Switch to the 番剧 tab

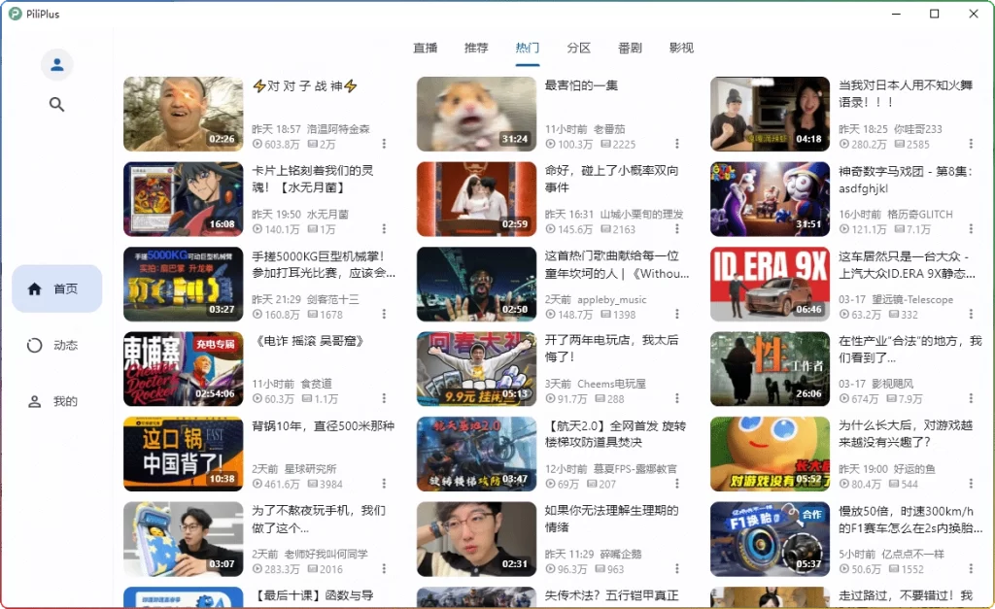pos(630,47)
